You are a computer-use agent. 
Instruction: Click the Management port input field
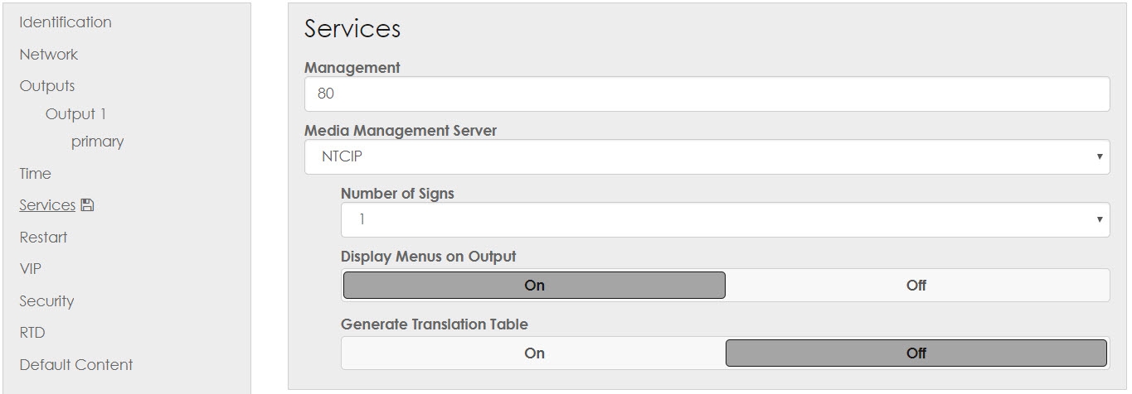(707, 94)
